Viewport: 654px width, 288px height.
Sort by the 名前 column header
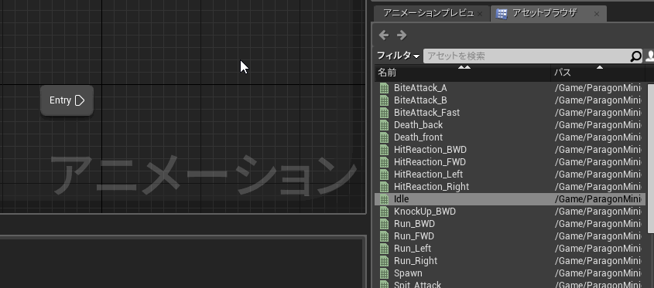pyautogui.click(x=463, y=73)
